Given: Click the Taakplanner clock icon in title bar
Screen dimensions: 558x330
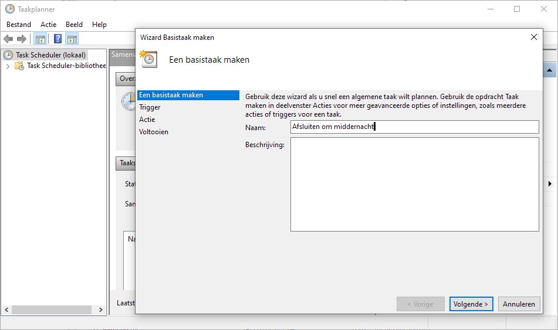Looking at the screenshot, I should click(x=10, y=9).
